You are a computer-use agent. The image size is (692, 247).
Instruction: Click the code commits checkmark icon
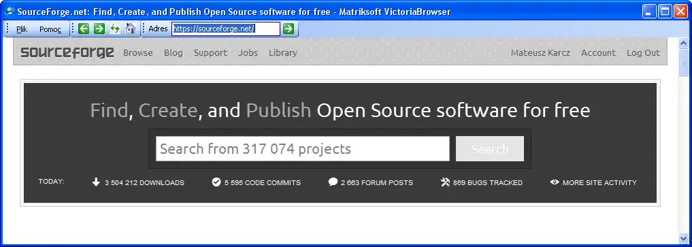[x=216, y=182]
